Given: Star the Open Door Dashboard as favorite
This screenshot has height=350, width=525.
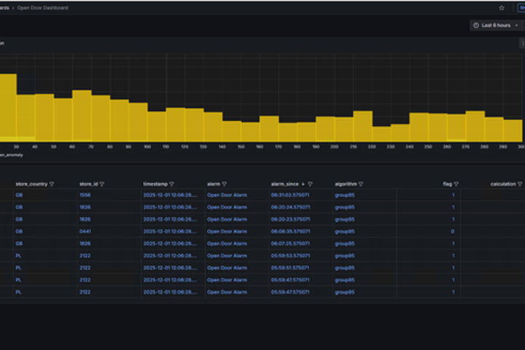Looking at the screenshot, I should click(x=502, y=8).
